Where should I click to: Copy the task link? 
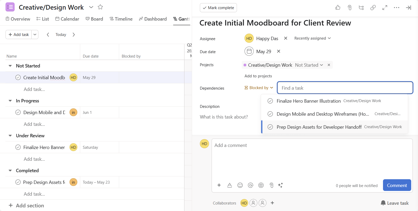[373, 8]
